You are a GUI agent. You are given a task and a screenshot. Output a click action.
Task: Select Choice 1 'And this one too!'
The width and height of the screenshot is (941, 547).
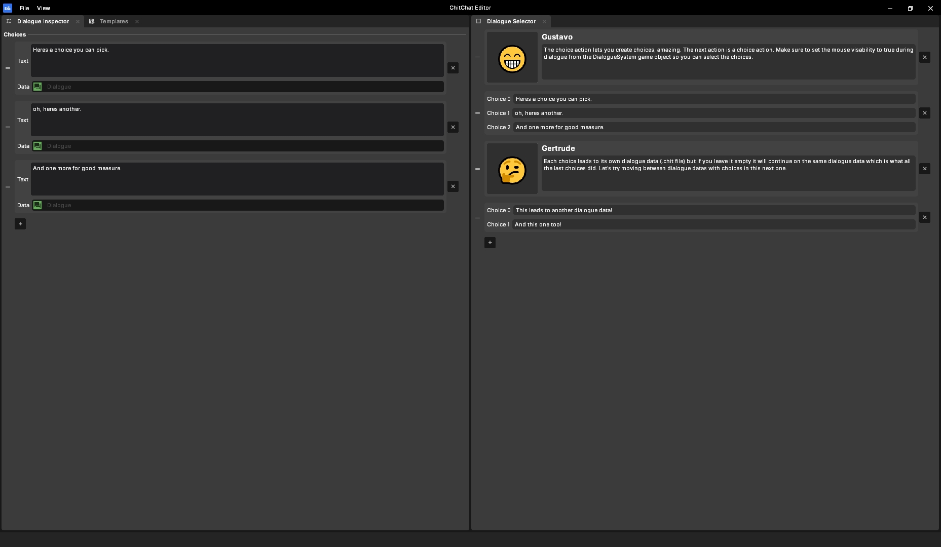(714, 224)
